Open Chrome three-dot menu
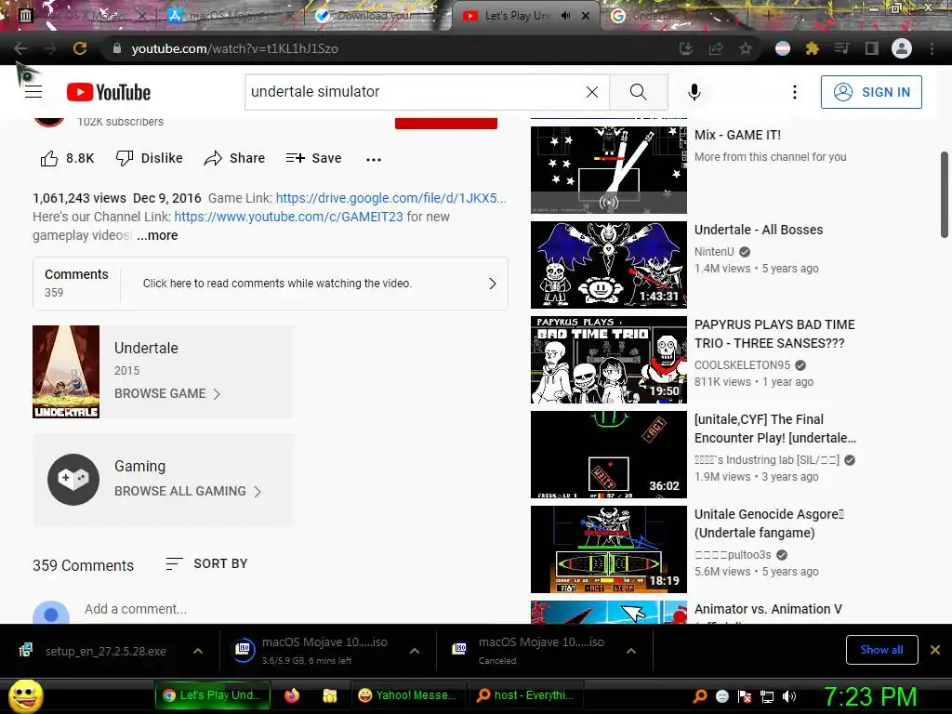 [x=932, y=48]
